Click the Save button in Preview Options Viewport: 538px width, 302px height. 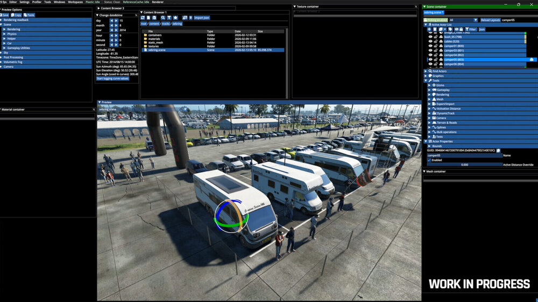[x=5, y=15]
